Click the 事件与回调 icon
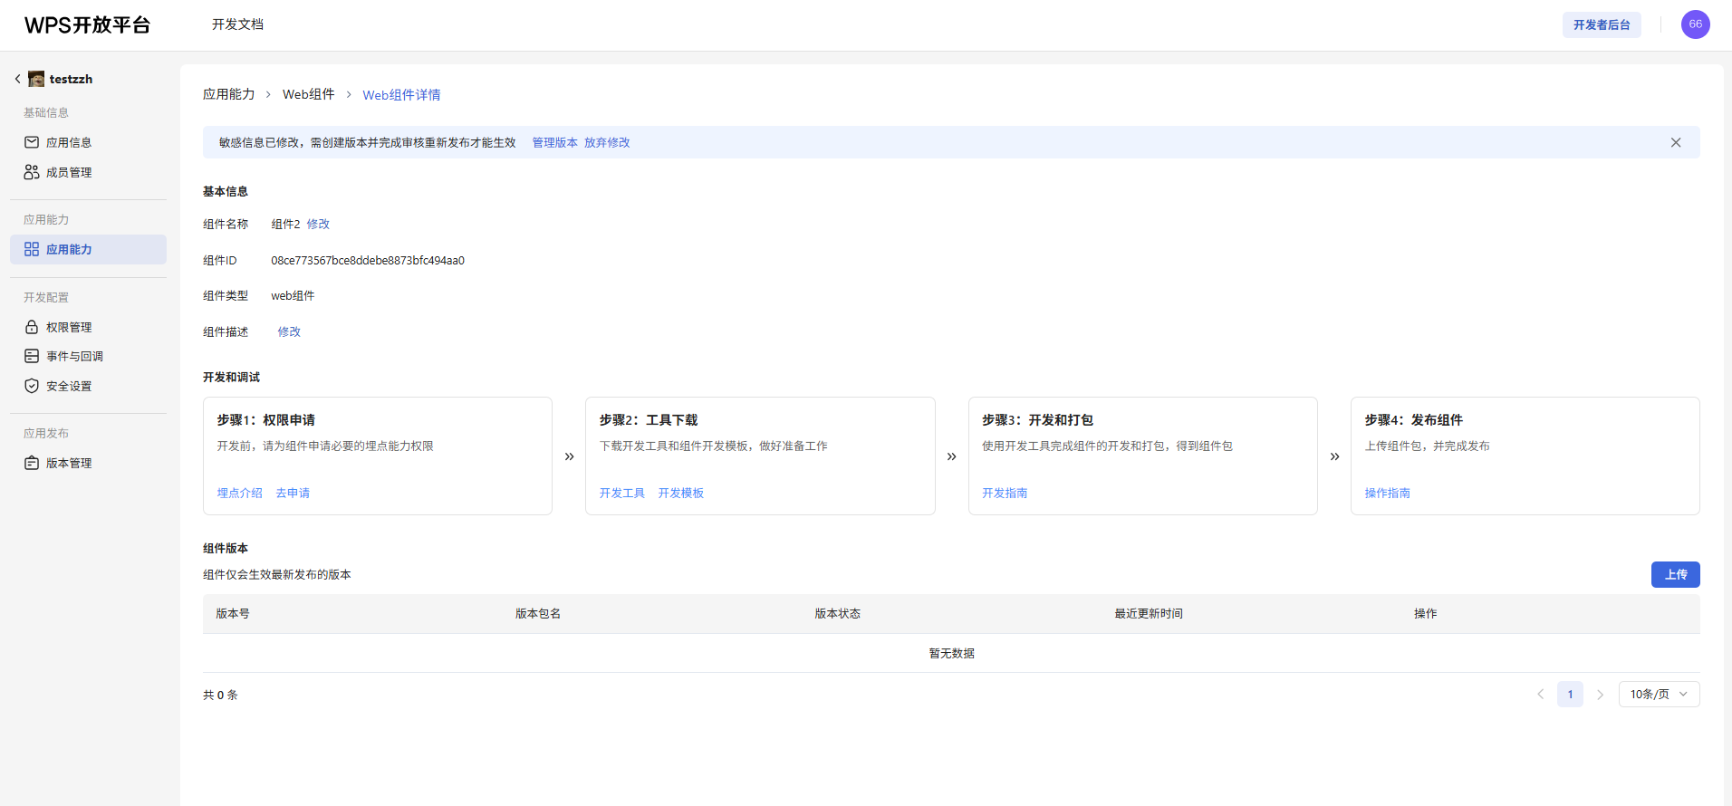The height and width of the screenshot is (806, 1732). 32,356
